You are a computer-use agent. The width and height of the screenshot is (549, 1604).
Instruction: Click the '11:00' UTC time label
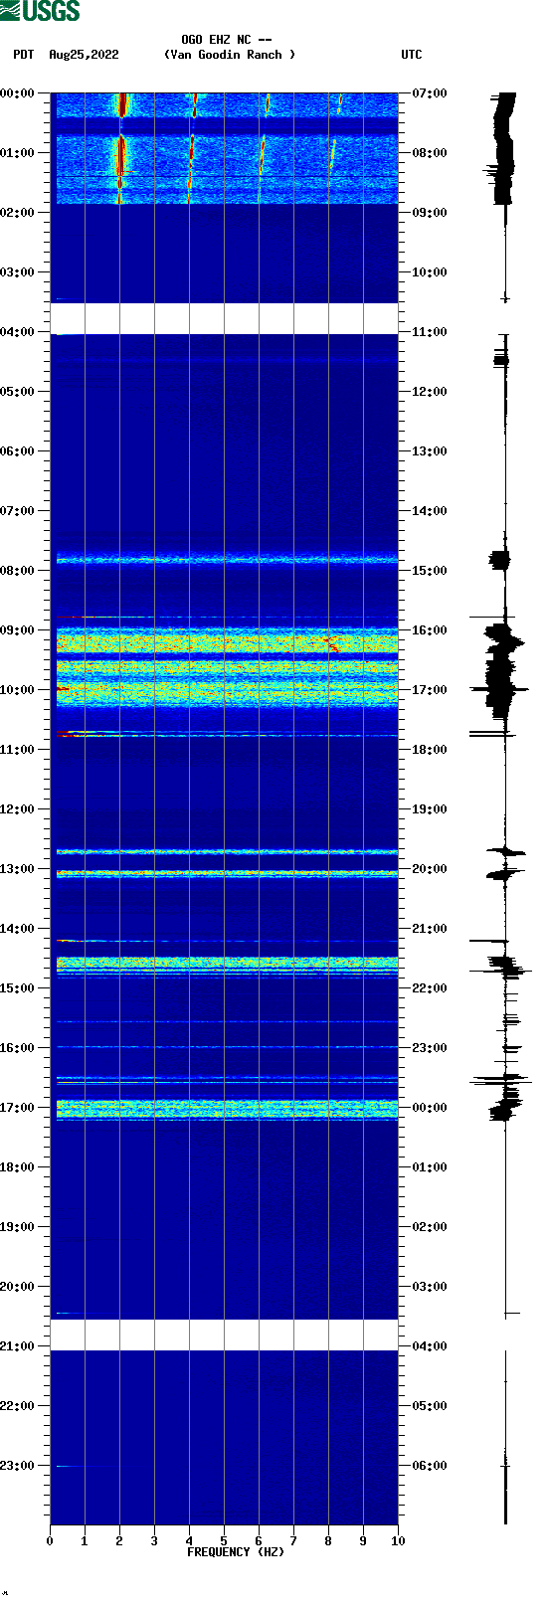430,332
